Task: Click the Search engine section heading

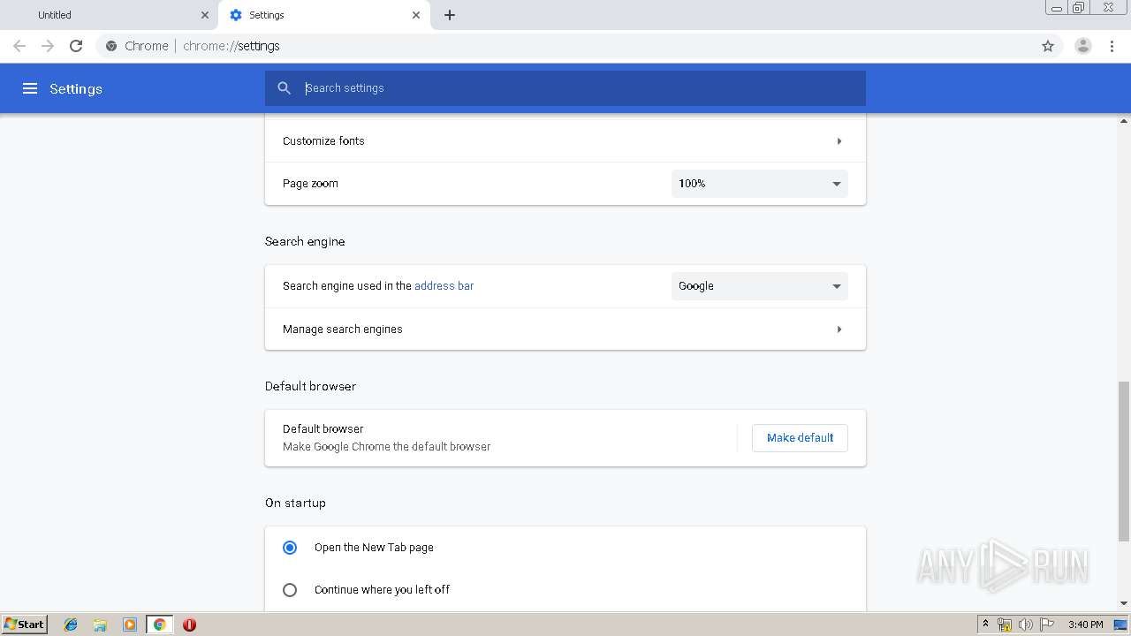Action: pyautogui.click(x=305, y=241)
